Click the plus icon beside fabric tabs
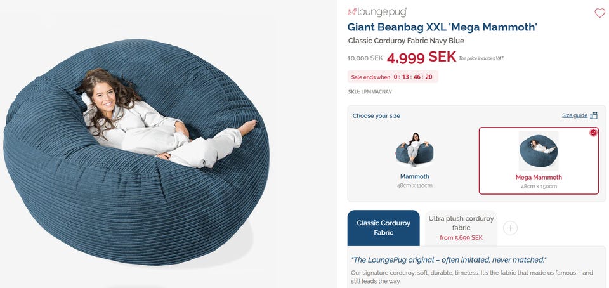 coord(511,228)
